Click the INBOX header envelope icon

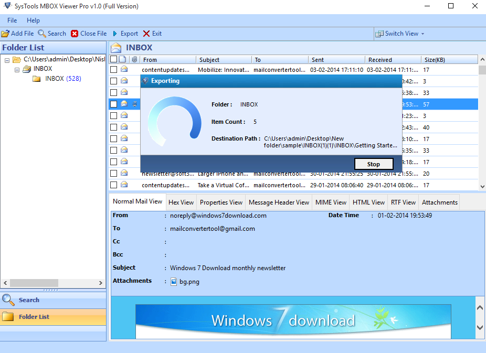click(116, 48)
